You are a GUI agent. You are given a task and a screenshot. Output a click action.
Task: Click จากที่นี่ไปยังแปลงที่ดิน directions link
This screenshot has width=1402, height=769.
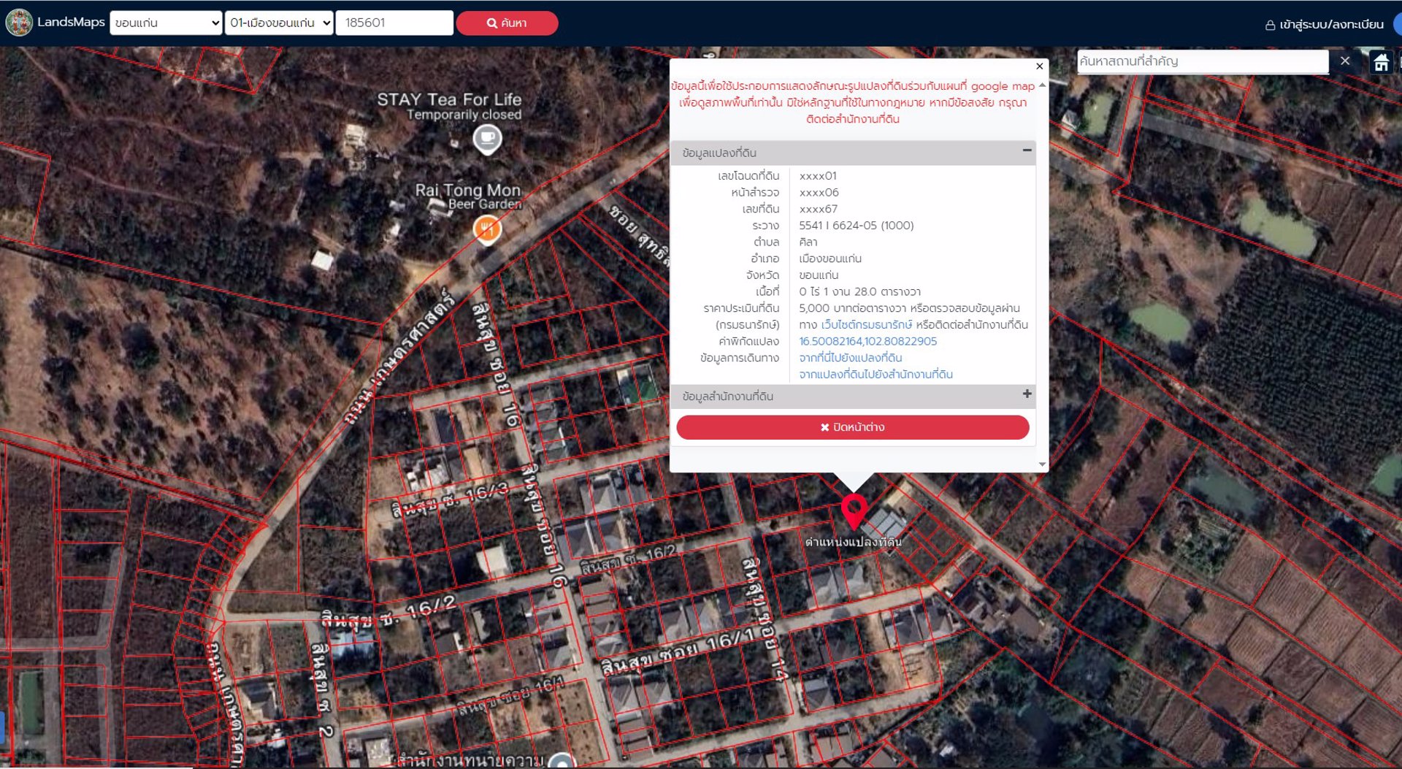pos(850,358)
